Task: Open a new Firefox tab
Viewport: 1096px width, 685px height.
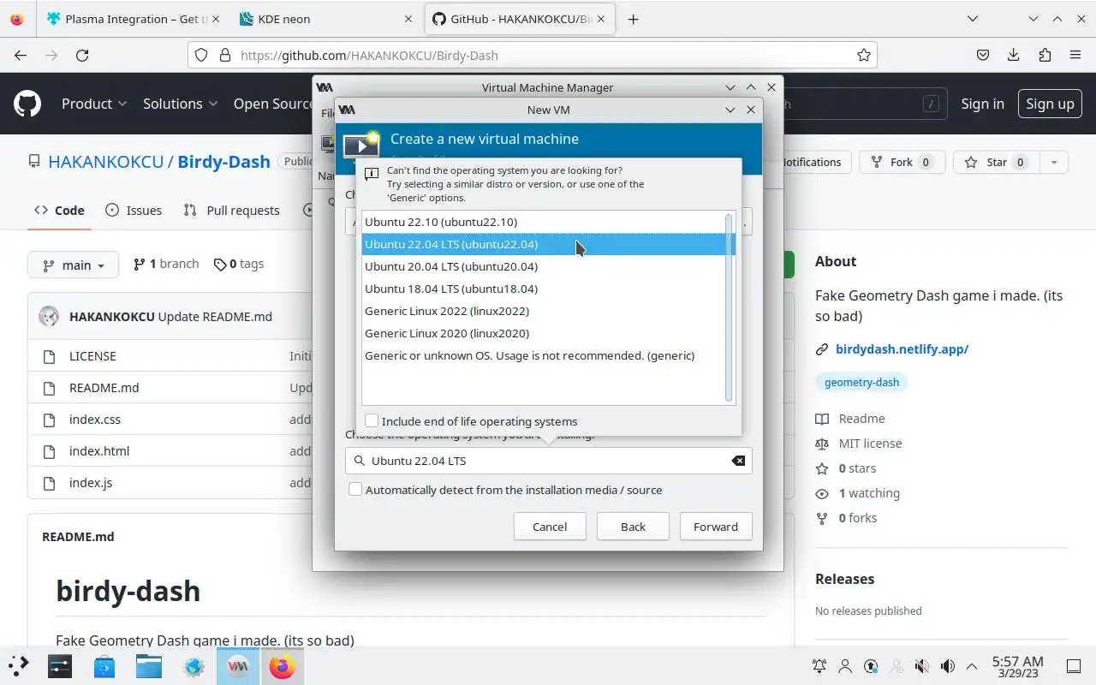Action: point(633,19)
